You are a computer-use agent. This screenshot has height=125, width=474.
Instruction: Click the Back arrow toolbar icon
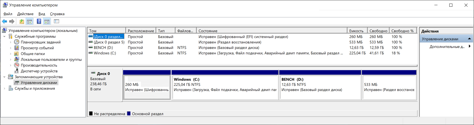click(4, 21)
